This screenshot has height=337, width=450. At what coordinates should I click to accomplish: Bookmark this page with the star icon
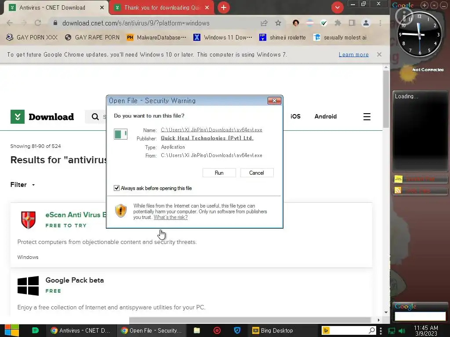pyautogui.click(x=278, y=23)
